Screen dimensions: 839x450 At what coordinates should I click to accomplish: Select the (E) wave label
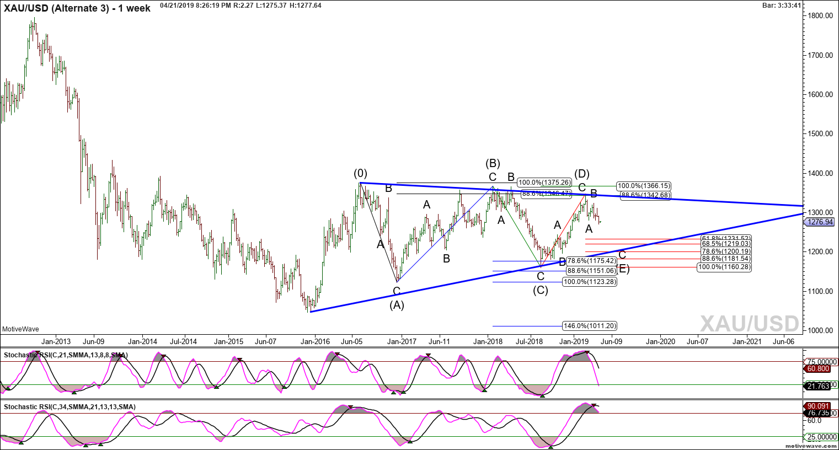pos(623,269)
